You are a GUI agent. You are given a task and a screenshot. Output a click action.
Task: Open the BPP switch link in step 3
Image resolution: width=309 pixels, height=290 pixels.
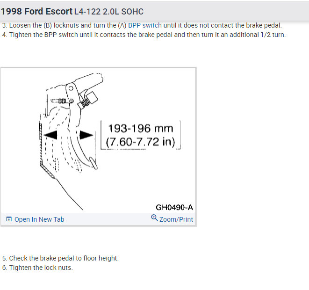pyautogui.click(x=144, y=26)
